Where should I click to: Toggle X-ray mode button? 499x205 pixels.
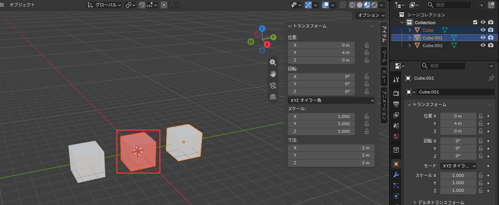click(342, 5)
